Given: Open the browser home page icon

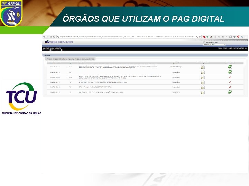Looking at the screenshot, I should tap(54, 37).
